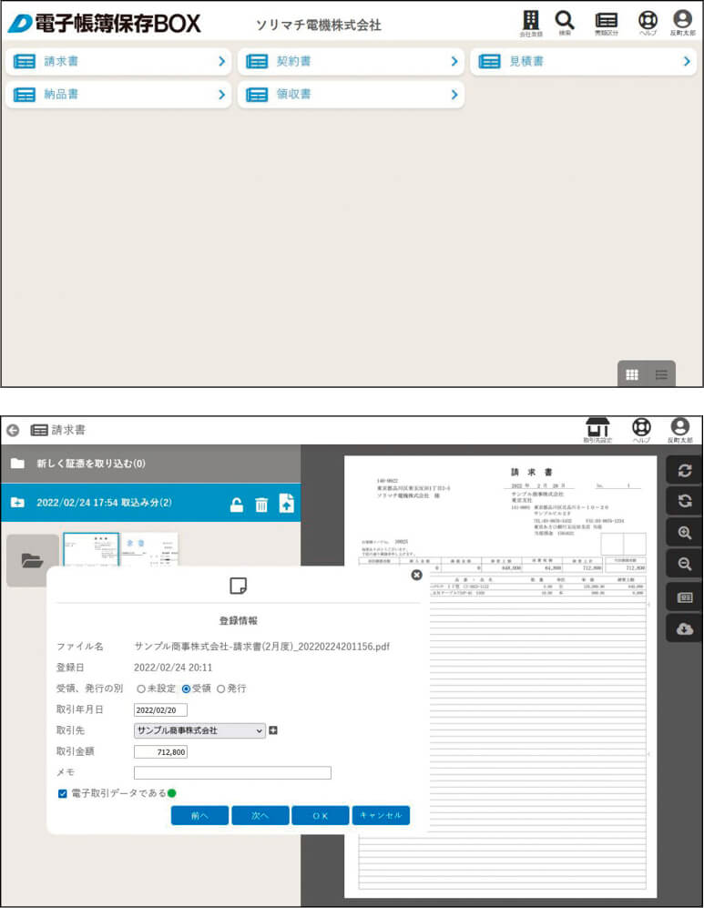Select the first invoice thumbnail
Screen dimensions: 704x908
pyautogui.click(x=91, y=549)
